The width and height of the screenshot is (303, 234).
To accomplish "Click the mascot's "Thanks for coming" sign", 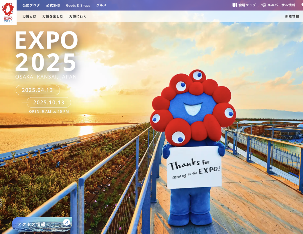I will pyautogui.click(x=194, y=167).
